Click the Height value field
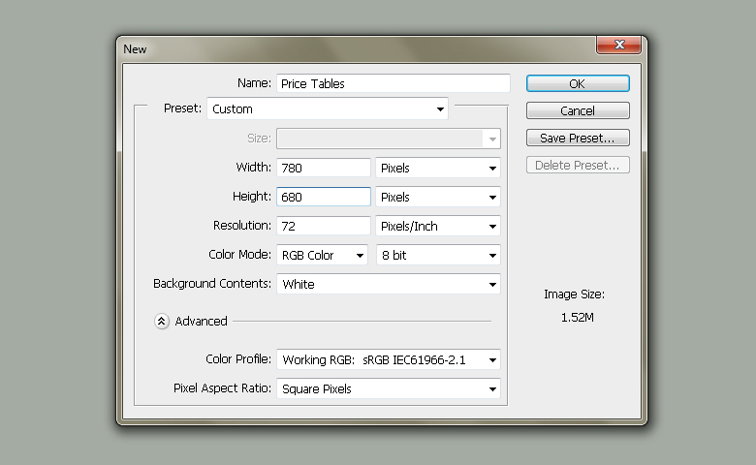 (324, 198)
